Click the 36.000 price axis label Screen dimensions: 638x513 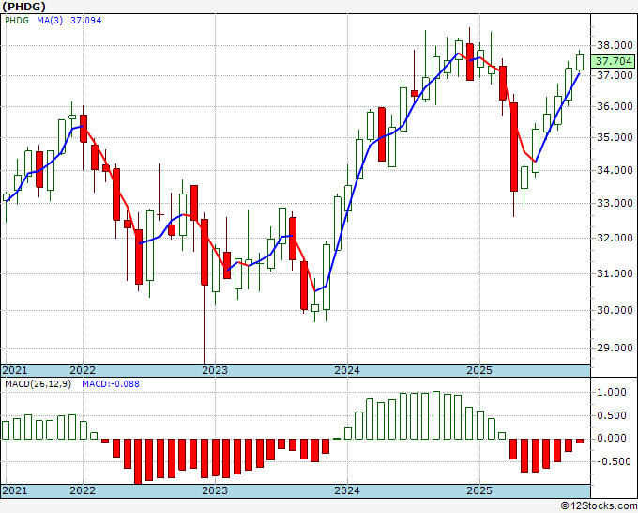coord(615,106)
